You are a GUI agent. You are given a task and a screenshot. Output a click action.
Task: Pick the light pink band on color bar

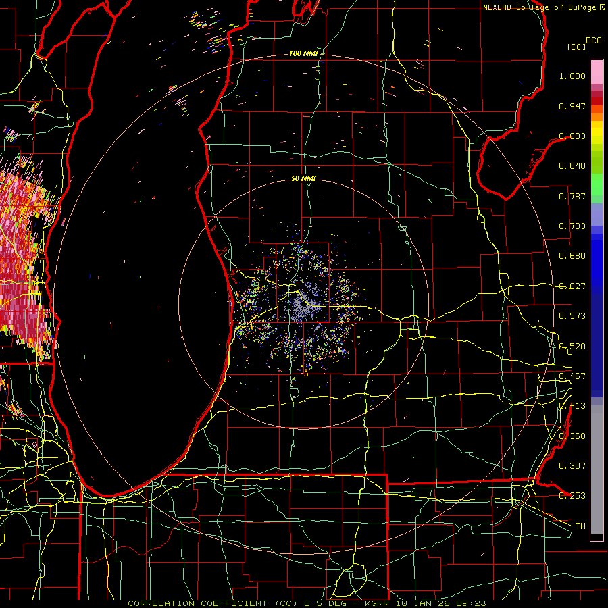[597, 72]
